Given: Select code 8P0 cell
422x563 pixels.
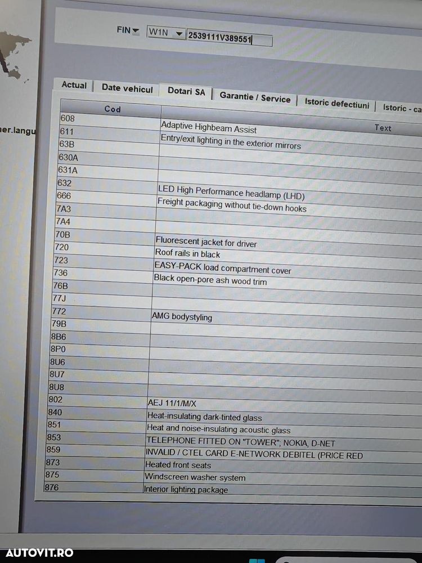Looking at the screenshot, I should 99,350.
